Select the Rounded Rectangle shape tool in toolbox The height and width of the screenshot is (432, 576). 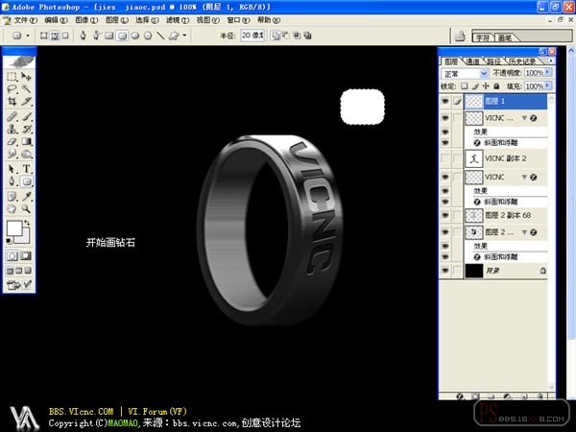(x=26, y=181)
